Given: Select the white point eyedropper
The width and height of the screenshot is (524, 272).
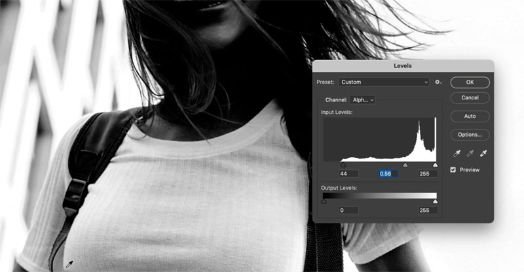Looking at the screenshot, I should pos(483,153).
